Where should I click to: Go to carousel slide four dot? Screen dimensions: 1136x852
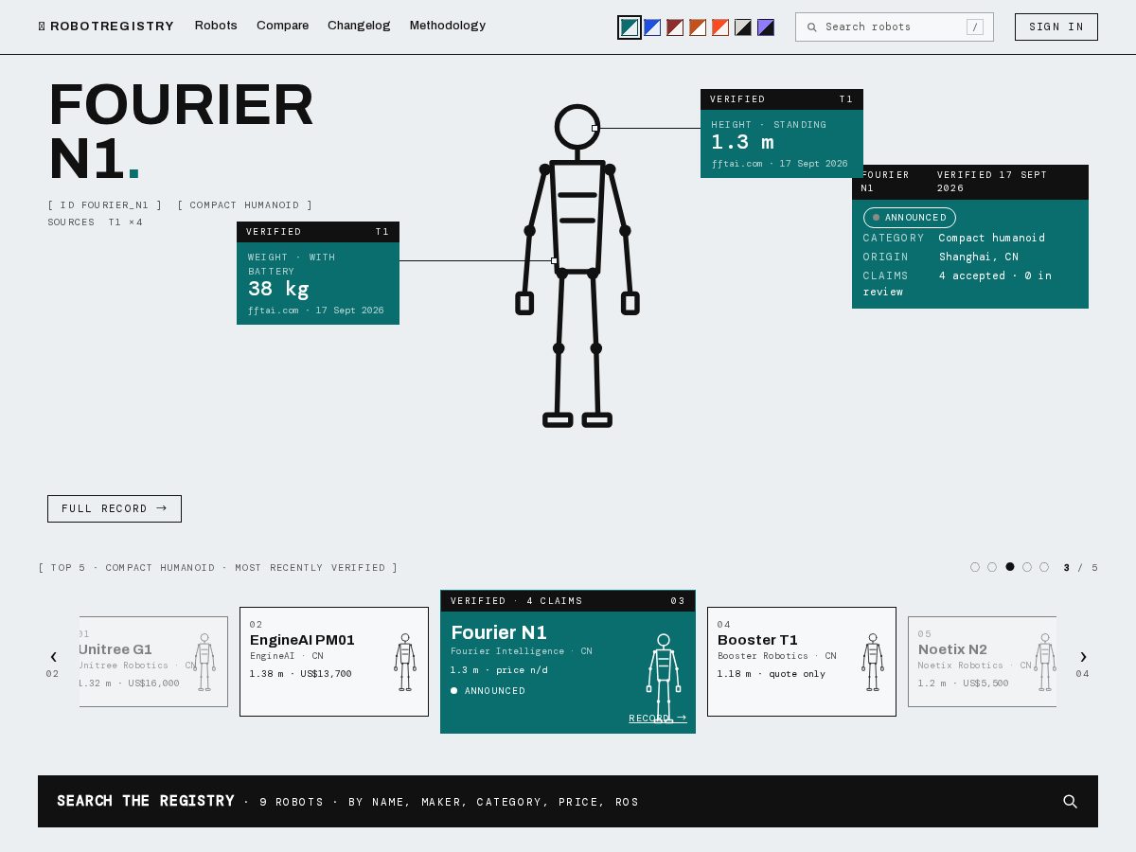click(x=1027, y=567)
